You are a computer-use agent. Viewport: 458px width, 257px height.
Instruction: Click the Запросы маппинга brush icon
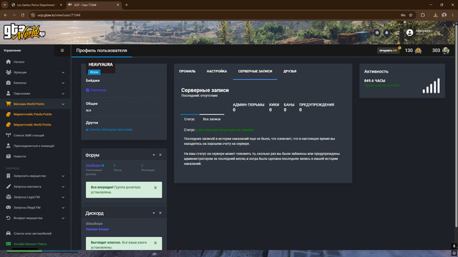[x=8, y=186]
